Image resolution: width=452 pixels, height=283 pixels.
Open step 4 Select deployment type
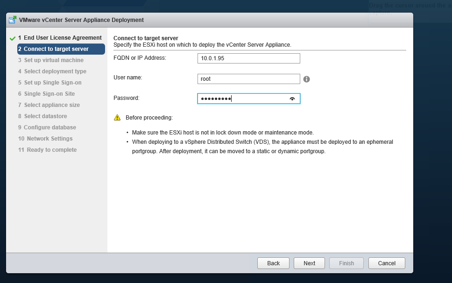click(x=52, y=71)
